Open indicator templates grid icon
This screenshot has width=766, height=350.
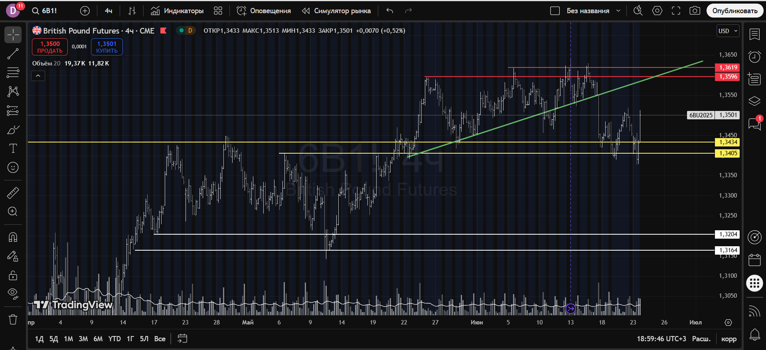tap(218, 11)
